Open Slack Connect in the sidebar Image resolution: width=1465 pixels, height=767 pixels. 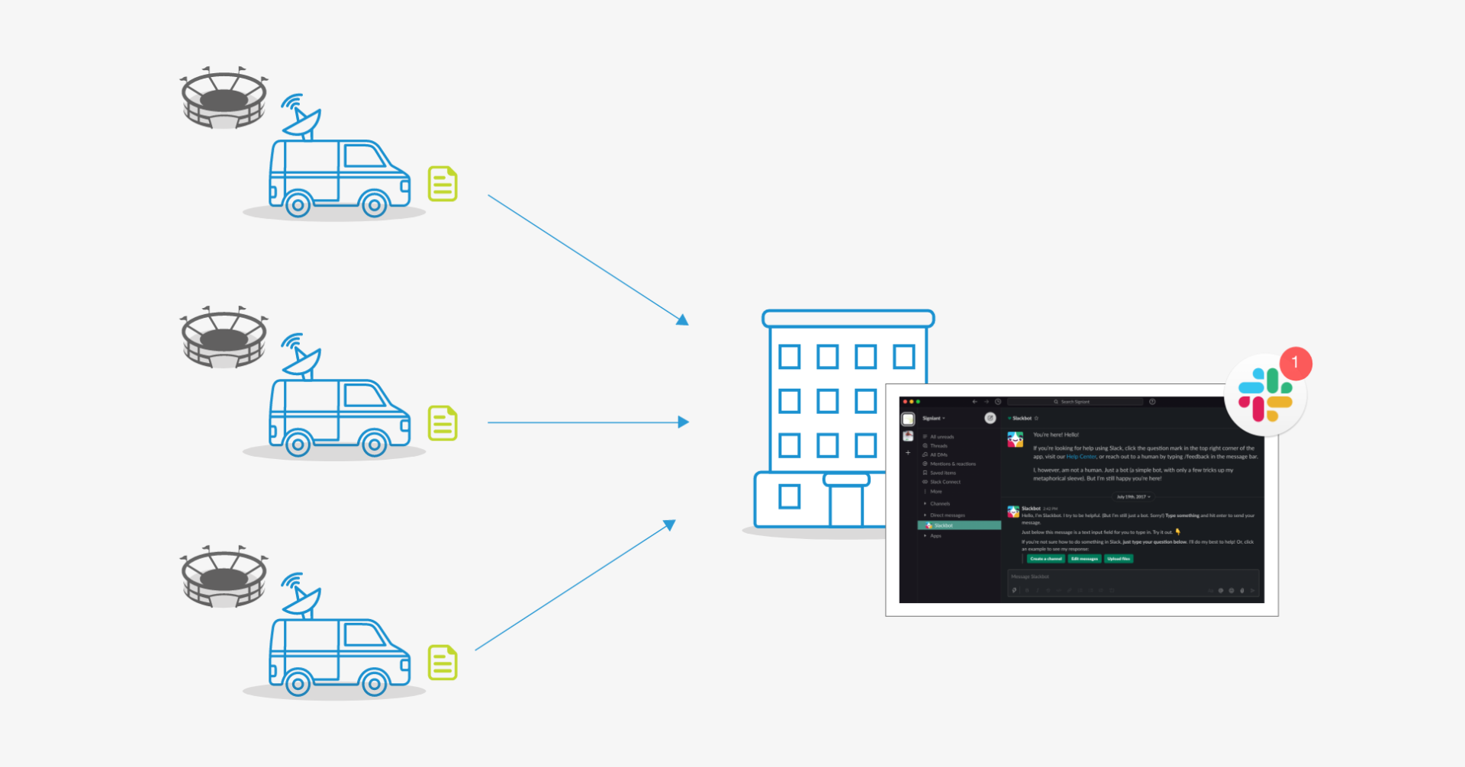[942, 483]
